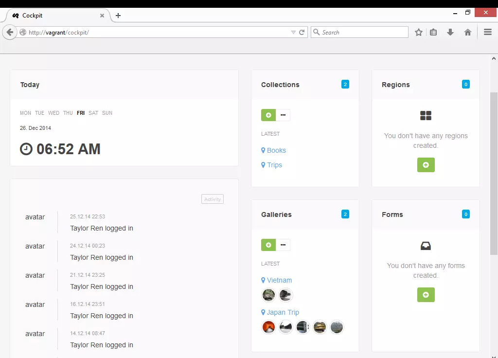Open the Firefox menu button
Screen dimensions: 498x358
(x=488, y=32)
